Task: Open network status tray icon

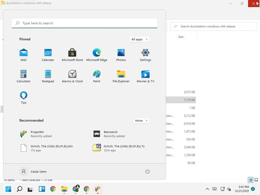Action: click(x=222, y=189)
